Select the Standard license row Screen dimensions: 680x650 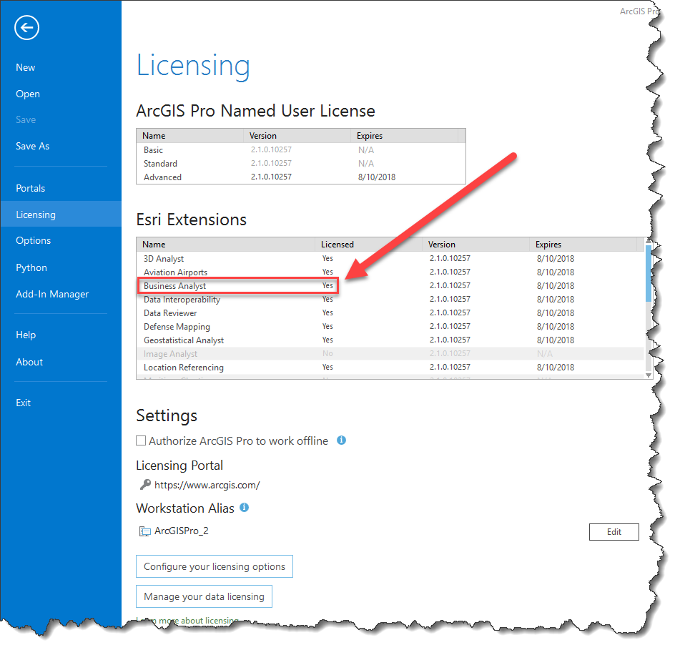(x=300, y=164)
